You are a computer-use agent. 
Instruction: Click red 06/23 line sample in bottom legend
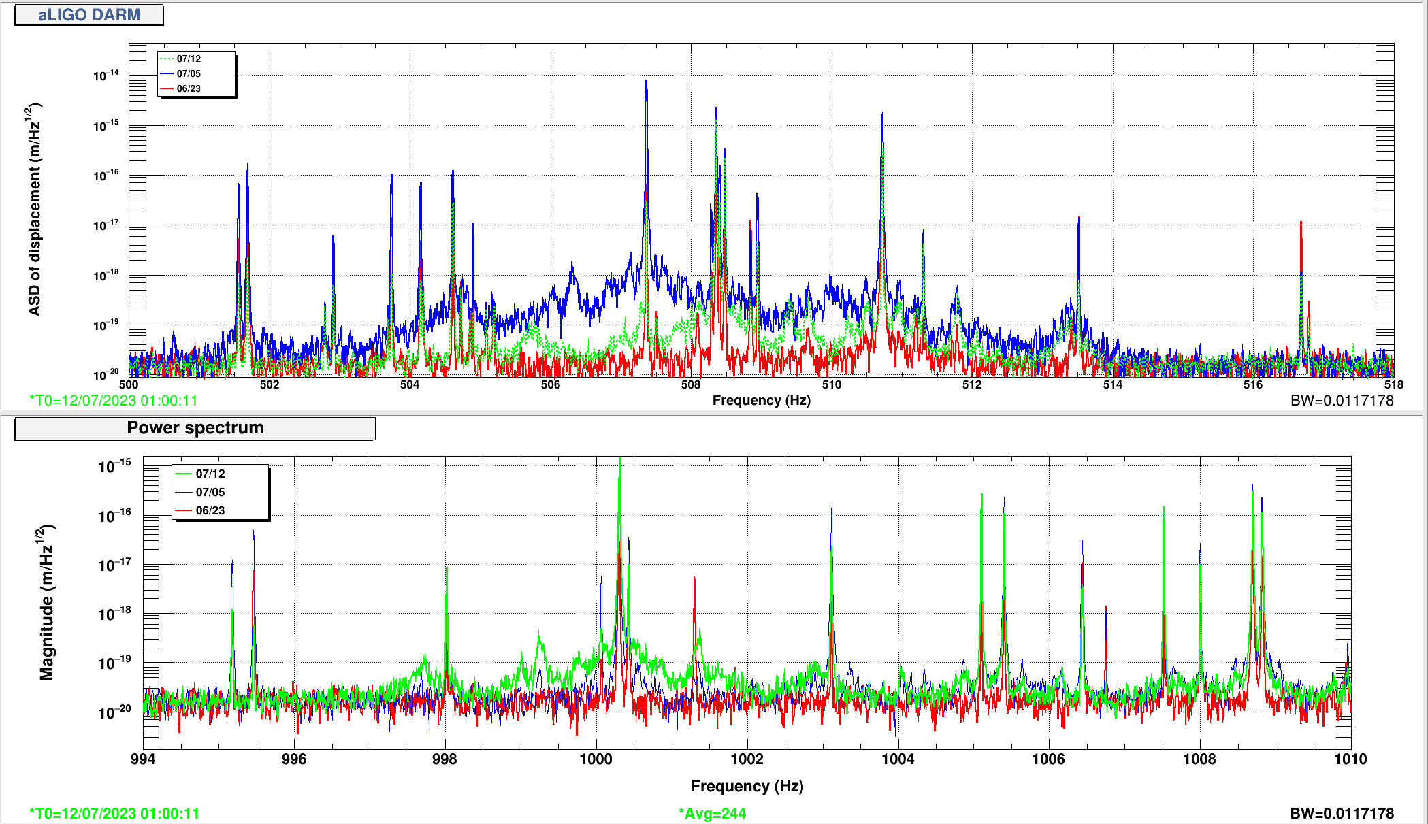[184, 510]
